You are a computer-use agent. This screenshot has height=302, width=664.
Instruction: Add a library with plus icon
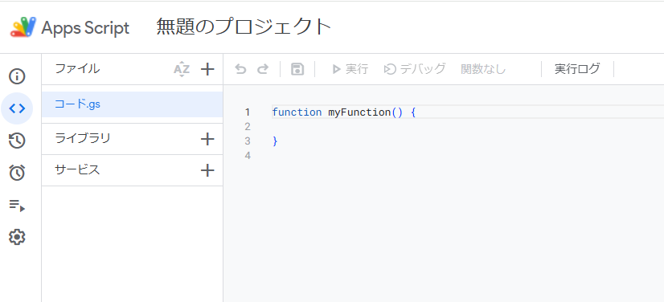(x=207, y=139)
